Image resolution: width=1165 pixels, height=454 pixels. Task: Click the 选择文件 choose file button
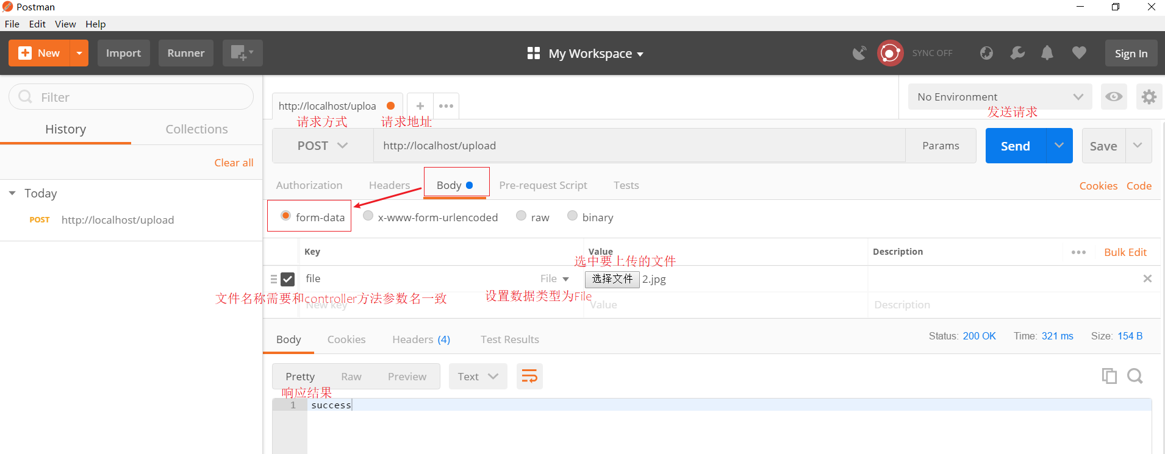pos(612,279)
